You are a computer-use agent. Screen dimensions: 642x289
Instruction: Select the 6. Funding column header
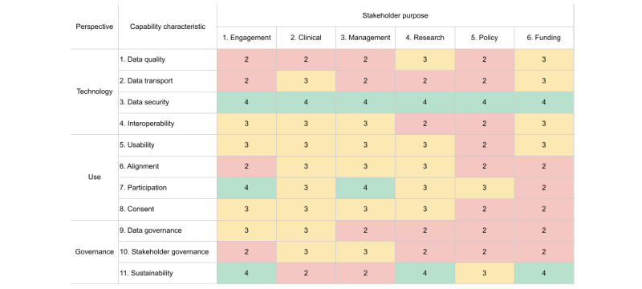(x=544, y=38)
